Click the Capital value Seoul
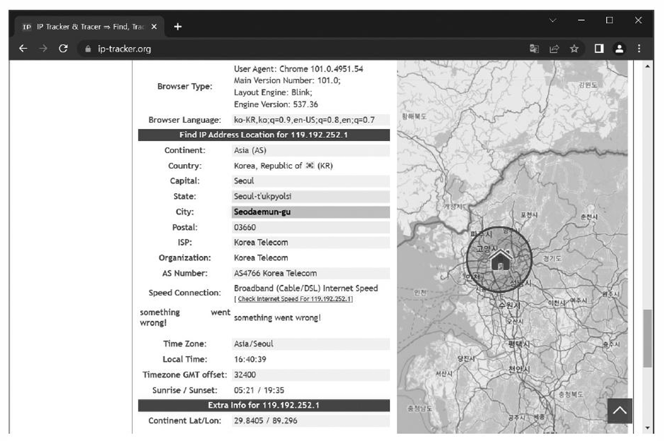Viewport: 664px width, 441px height. [244, 181]
